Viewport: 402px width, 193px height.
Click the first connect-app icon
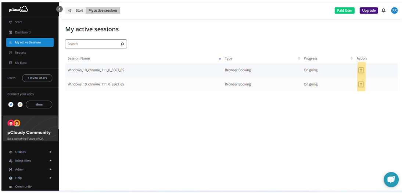pos(11,104)
